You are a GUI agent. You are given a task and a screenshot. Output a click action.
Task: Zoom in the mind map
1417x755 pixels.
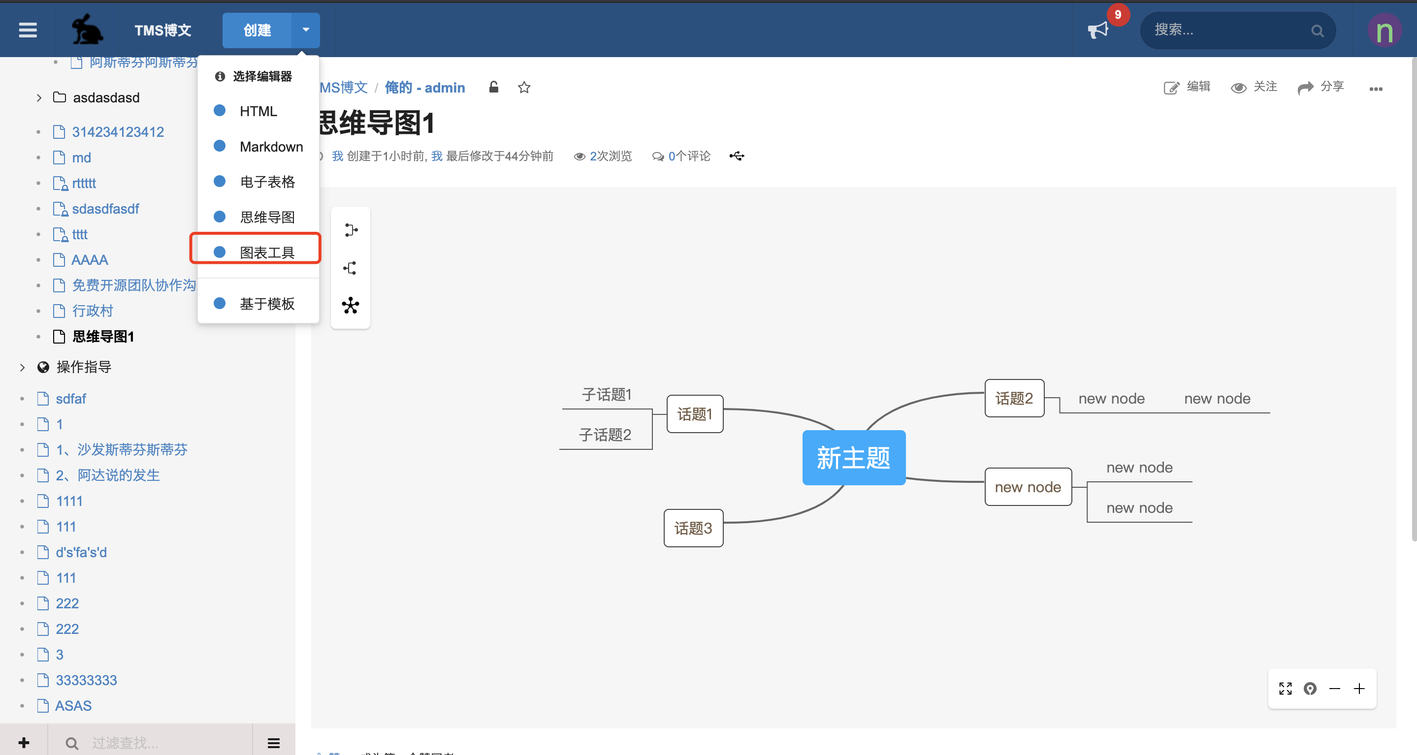(x=1359, y=689)
